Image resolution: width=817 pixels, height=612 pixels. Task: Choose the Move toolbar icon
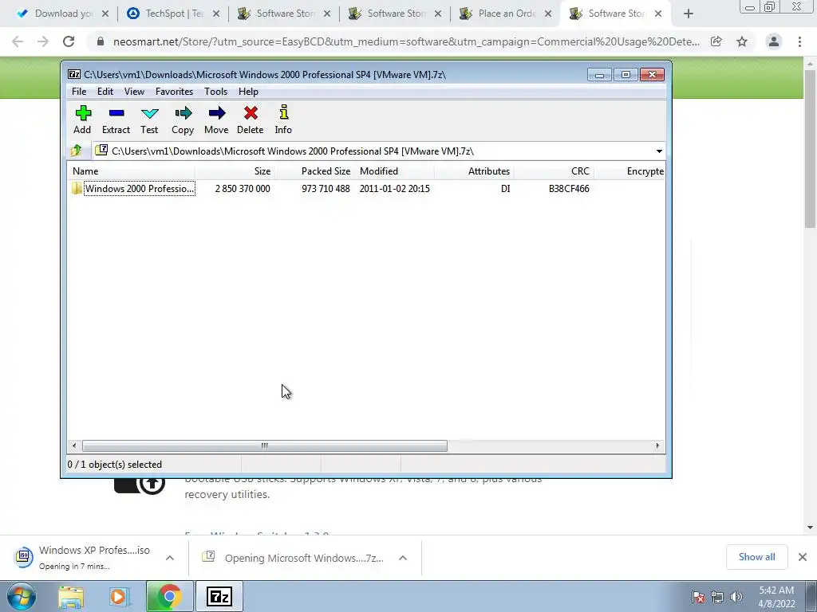click(x=217, y=113)
